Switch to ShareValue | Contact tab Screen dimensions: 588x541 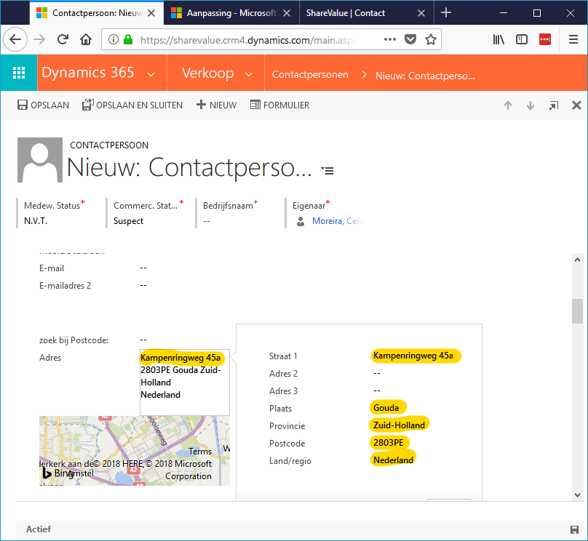click(x=367, y=13)
